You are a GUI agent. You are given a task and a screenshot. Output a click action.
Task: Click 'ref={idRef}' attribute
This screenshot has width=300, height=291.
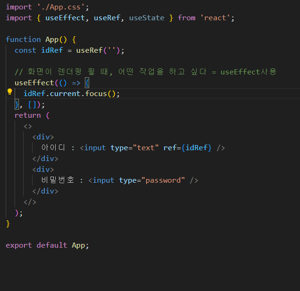pyautogui.click(x=188, y=148)
